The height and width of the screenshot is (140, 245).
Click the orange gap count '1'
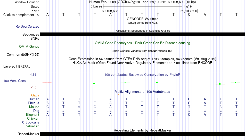coord(119,95)
